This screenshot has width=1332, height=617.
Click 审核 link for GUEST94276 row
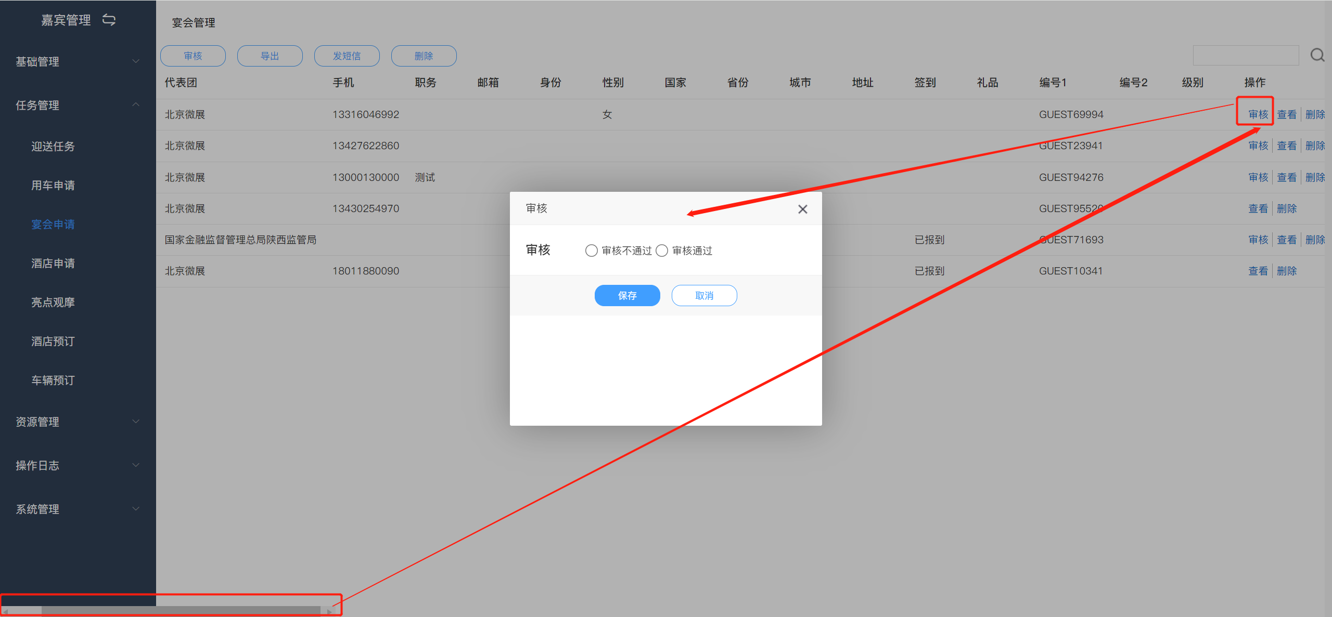(1259, 177)
